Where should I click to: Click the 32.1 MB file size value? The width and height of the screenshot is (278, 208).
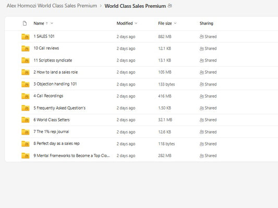(x=165, y=120)
